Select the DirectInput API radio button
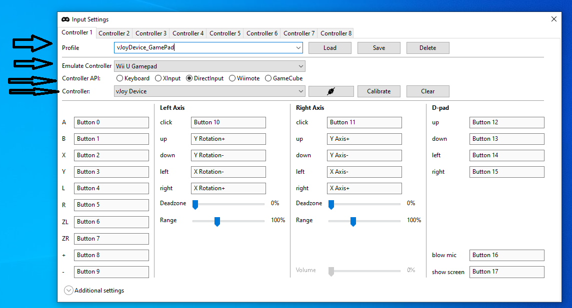The height and width of the screenshot is (308, 572). pos(189,78)
